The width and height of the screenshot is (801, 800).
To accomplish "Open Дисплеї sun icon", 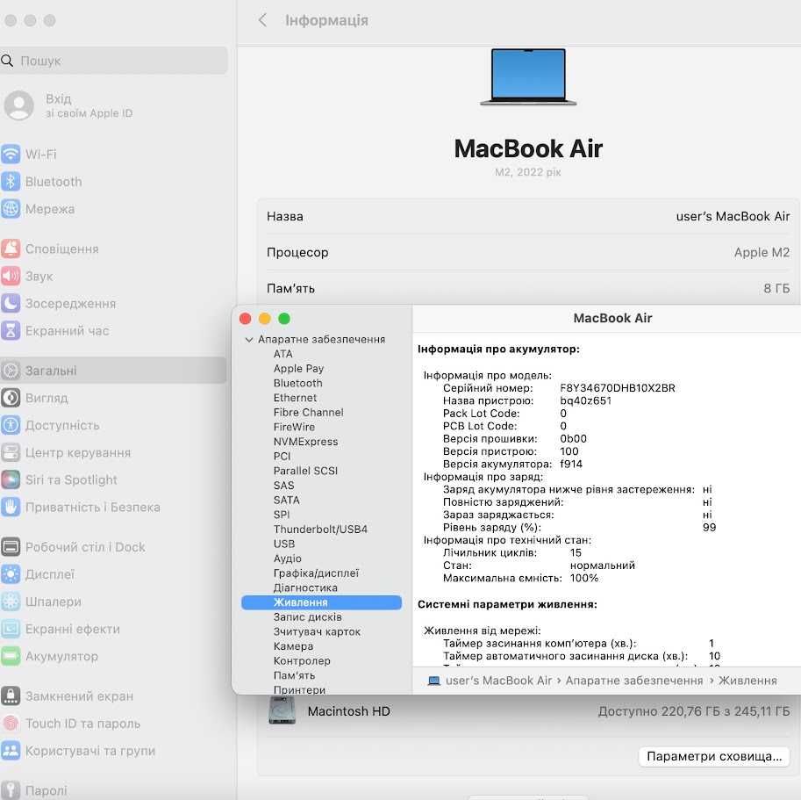I will (11, 574).
